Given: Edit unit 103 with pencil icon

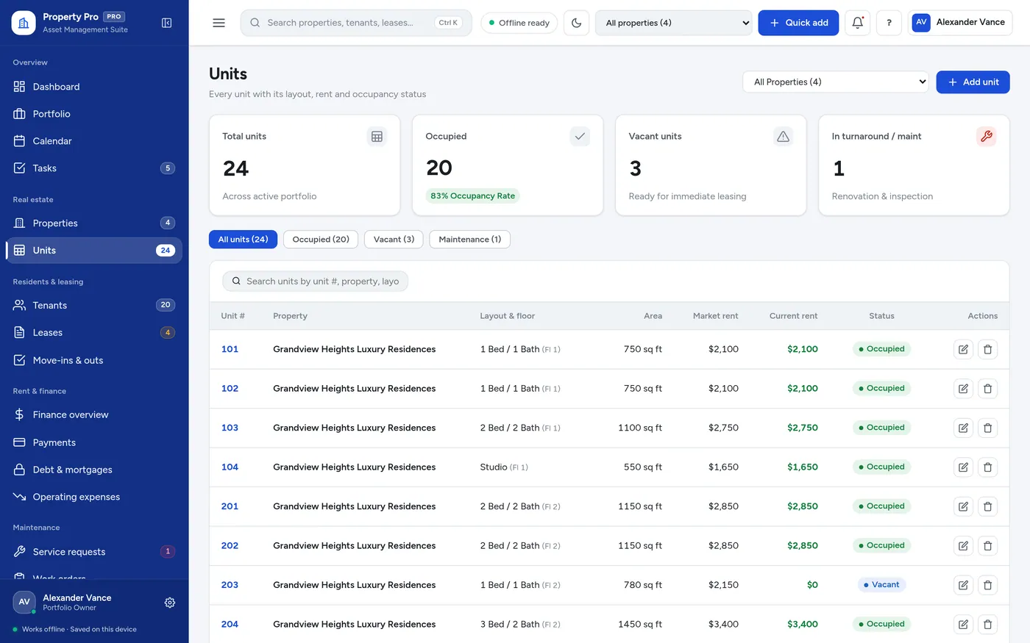Looking at the screenshot, I should point(963,428).
